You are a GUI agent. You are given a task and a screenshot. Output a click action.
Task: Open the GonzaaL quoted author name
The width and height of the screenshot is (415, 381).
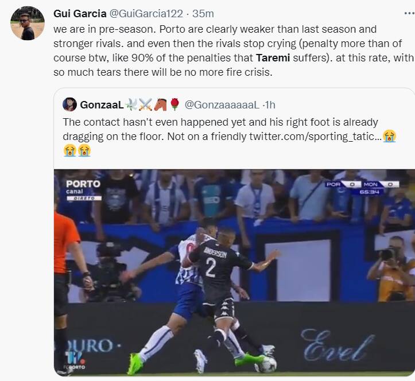100,104
